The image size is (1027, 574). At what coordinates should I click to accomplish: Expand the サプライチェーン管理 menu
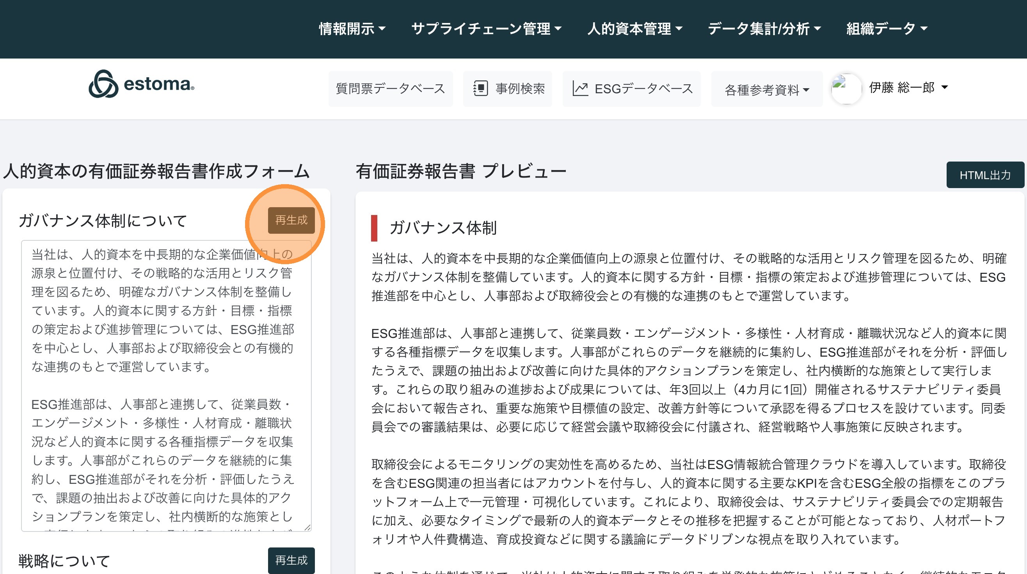point(486,29)
